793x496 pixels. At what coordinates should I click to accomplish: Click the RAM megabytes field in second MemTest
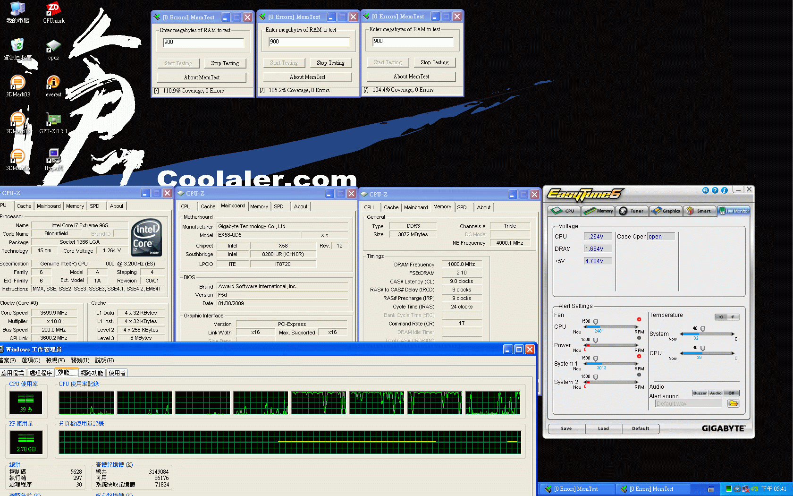(309, 42)
